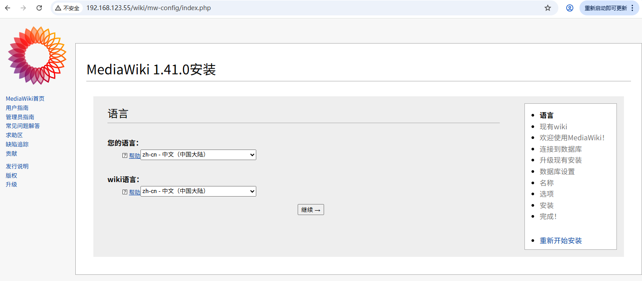
Task: Click the browser back arrow
Action: (7, 8)
